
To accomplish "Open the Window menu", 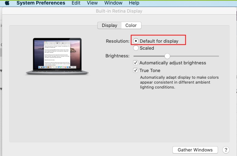I will tap(113, 3).
